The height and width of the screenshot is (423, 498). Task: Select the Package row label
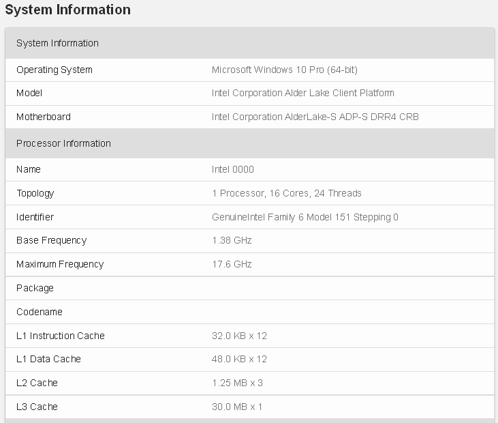pyautogui.click(x=35, y=288)
